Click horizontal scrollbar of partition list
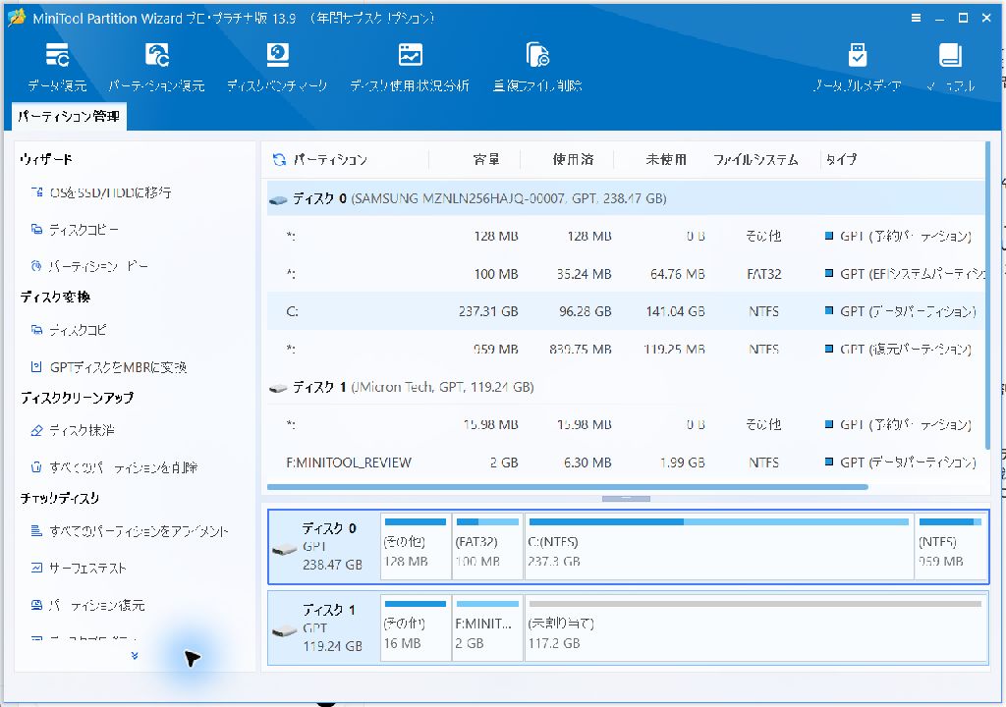The height and width of the screenshot is (707, 1006). [x=567, y=487]
